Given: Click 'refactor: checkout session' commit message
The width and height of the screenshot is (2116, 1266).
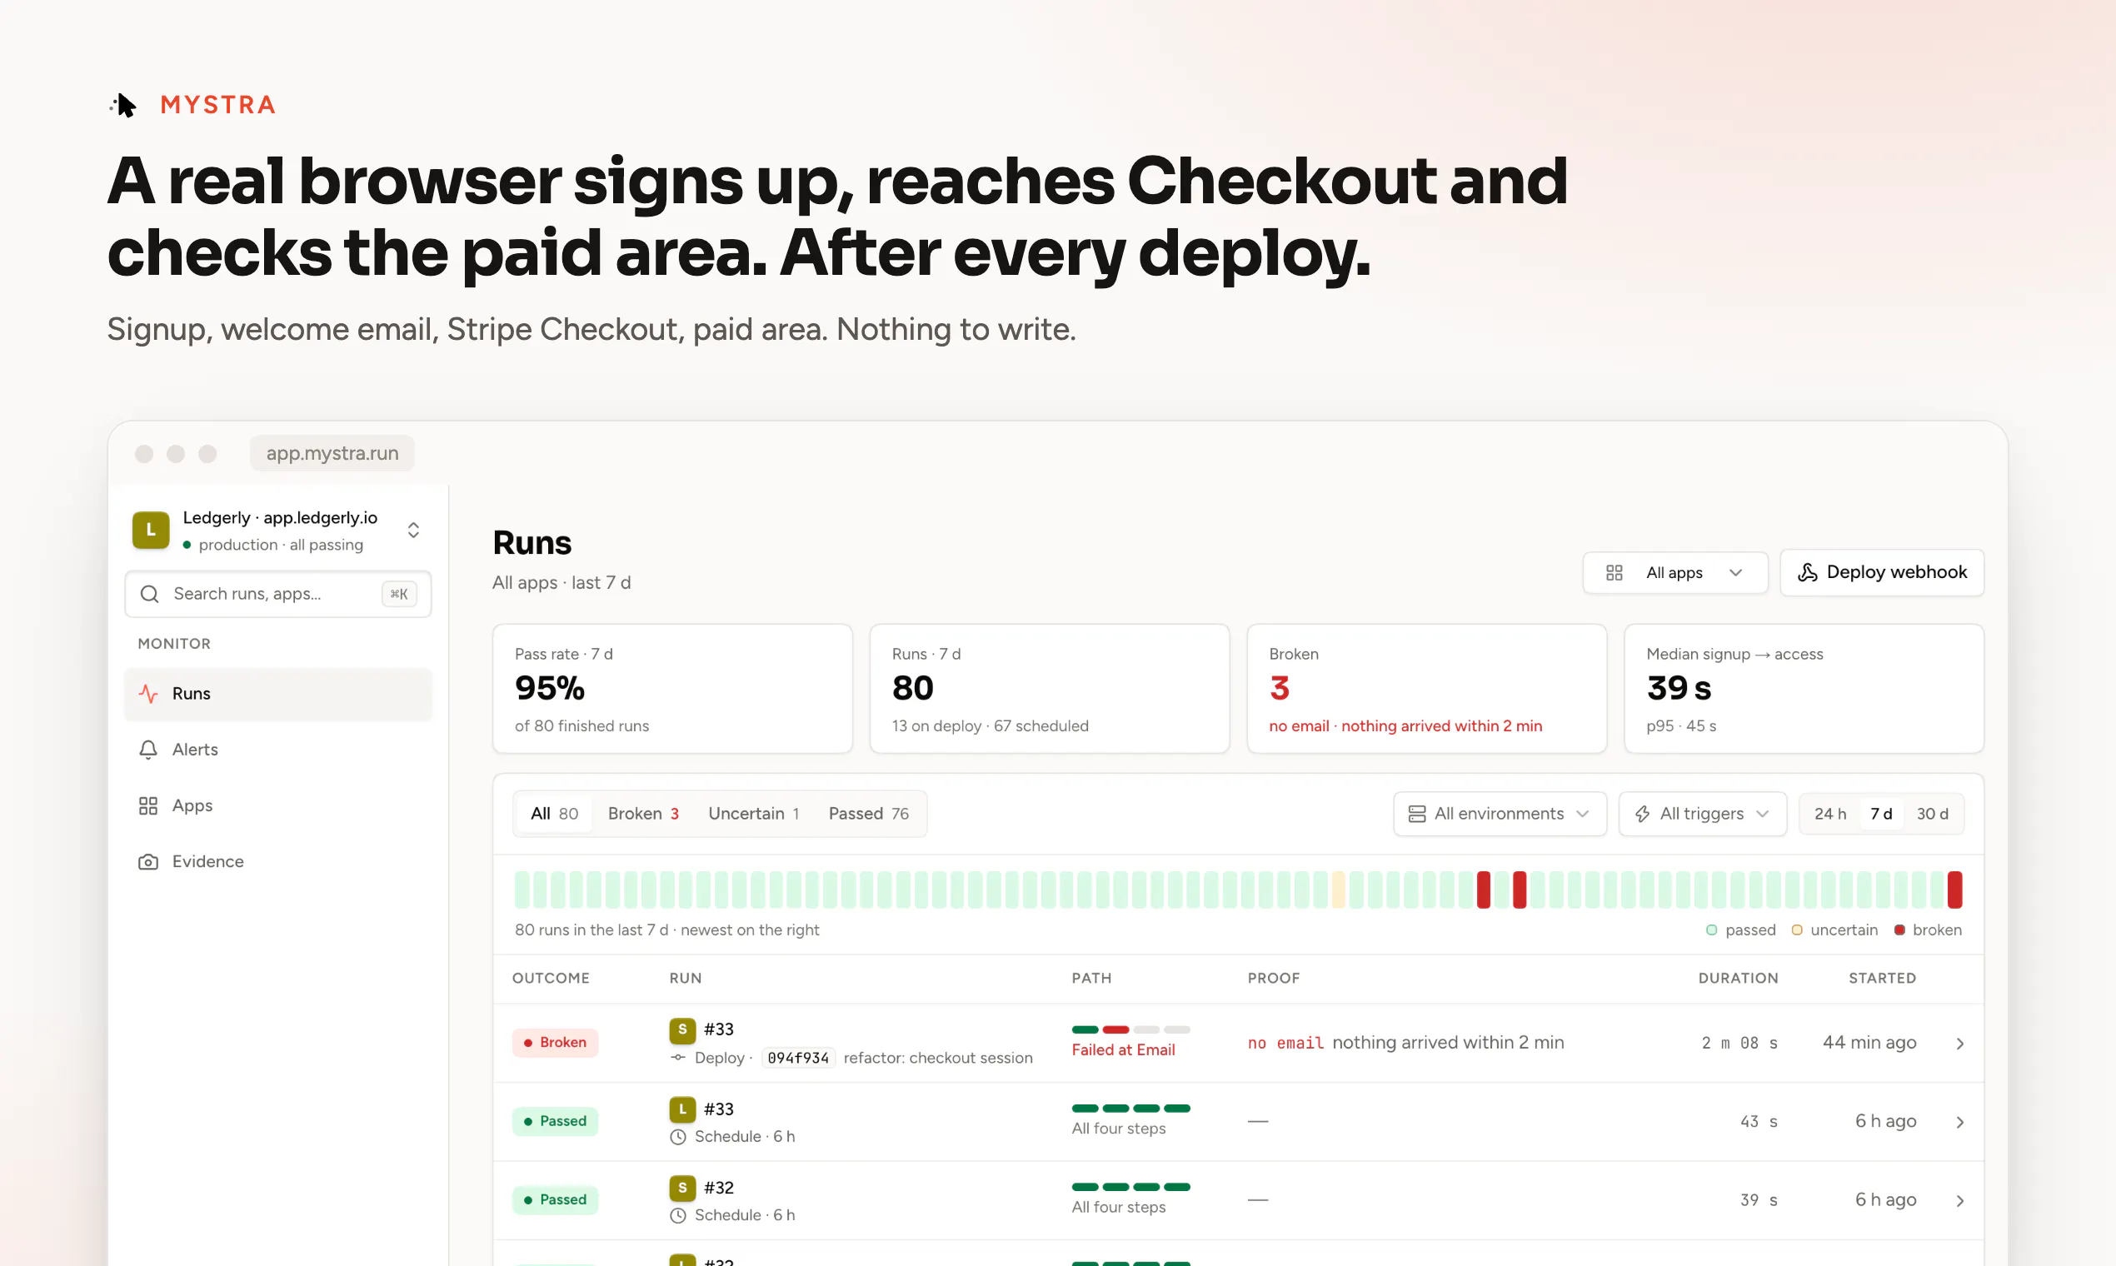Looking at the screenshot, I should click(938, 1058).
